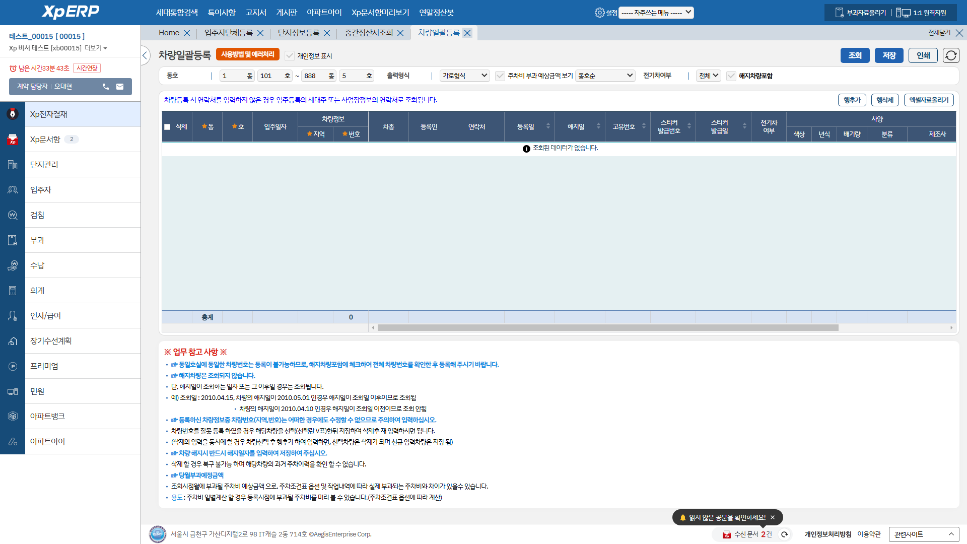967x544 pixels.
Task: Uncheck the 해지차량포함 checkbox
Action: point(731,76)
